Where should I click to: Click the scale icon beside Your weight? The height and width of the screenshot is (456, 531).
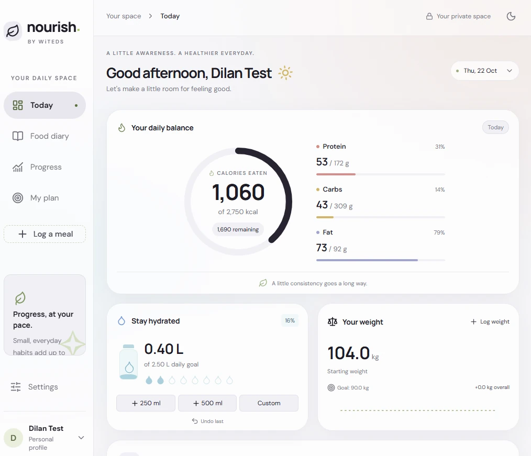point(332,321)
